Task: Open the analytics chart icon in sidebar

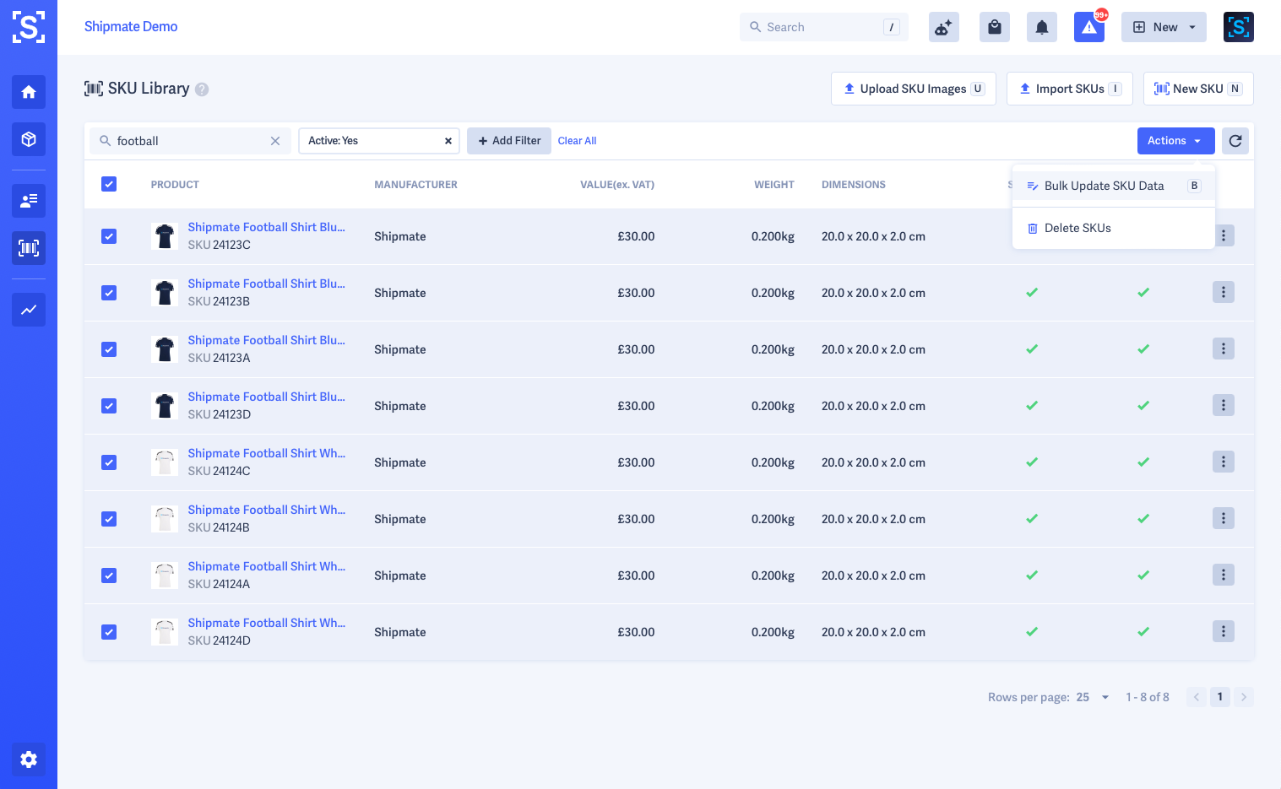Action: click(x=29, y=310)
